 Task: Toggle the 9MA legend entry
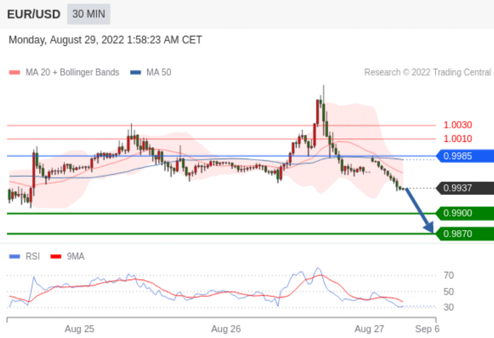[x=67, y=256]
